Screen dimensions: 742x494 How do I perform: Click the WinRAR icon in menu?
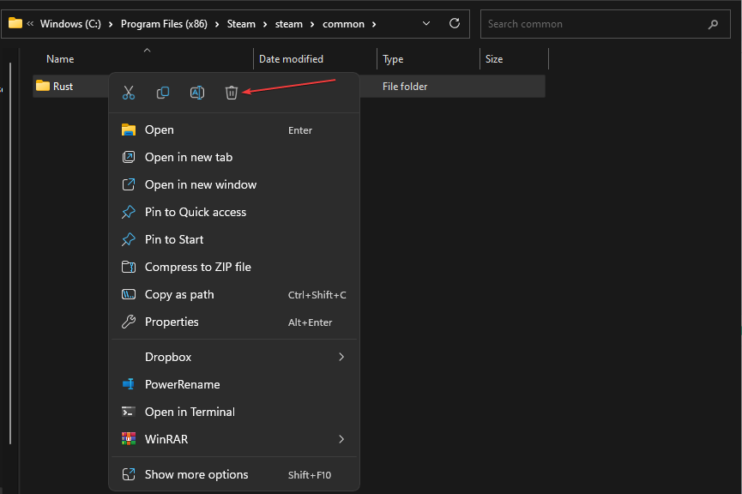(129, 439)
